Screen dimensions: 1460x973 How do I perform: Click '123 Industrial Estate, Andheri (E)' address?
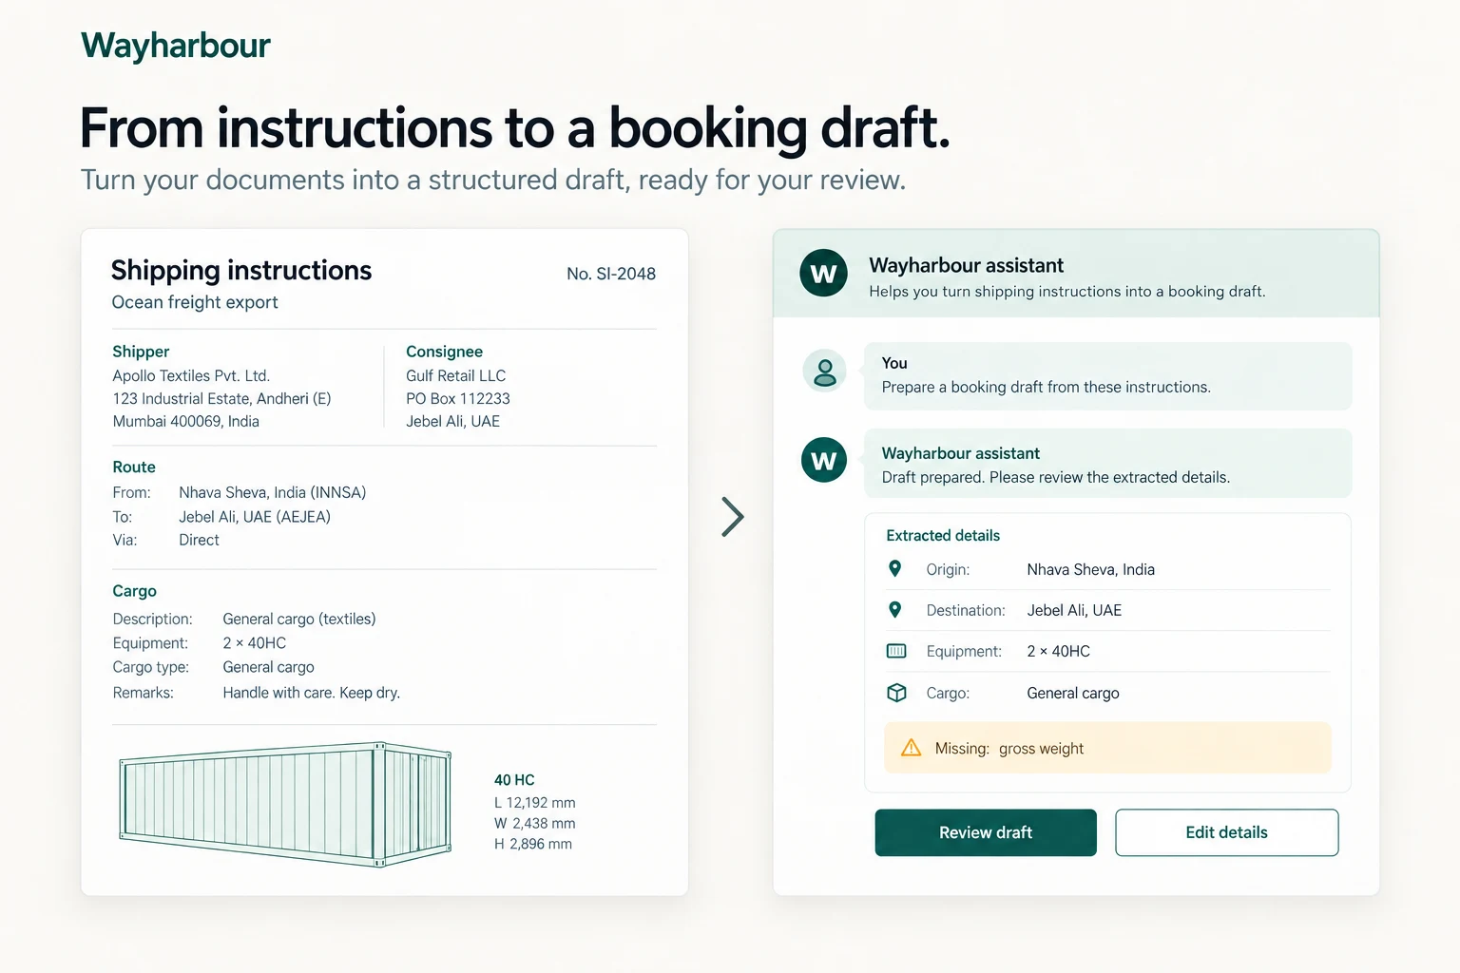point(221,398)
